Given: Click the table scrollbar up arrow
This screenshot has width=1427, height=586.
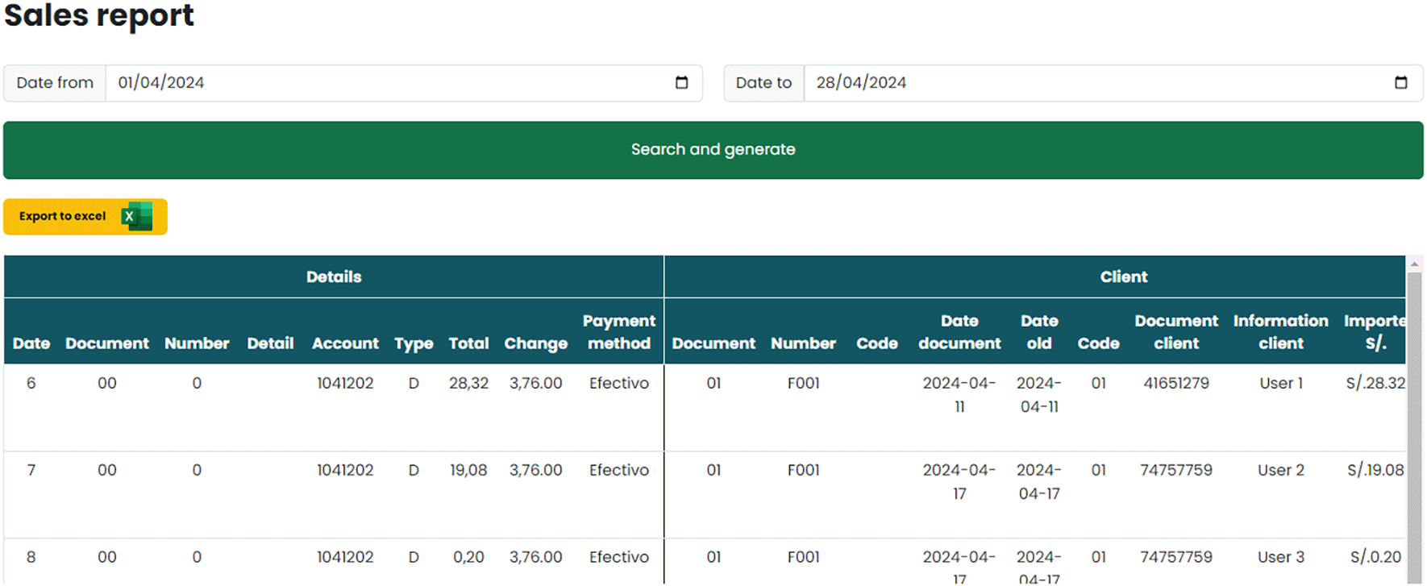Looking at the screenshot, I should (x=1414, y=264).
